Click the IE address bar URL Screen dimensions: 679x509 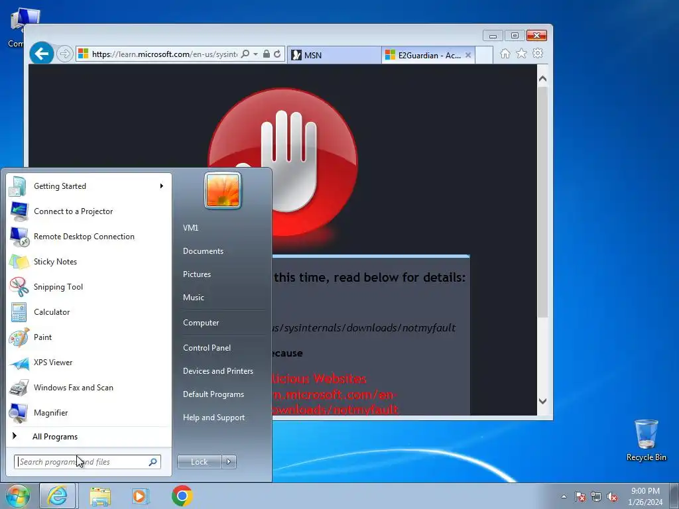(x=164, y=54)
